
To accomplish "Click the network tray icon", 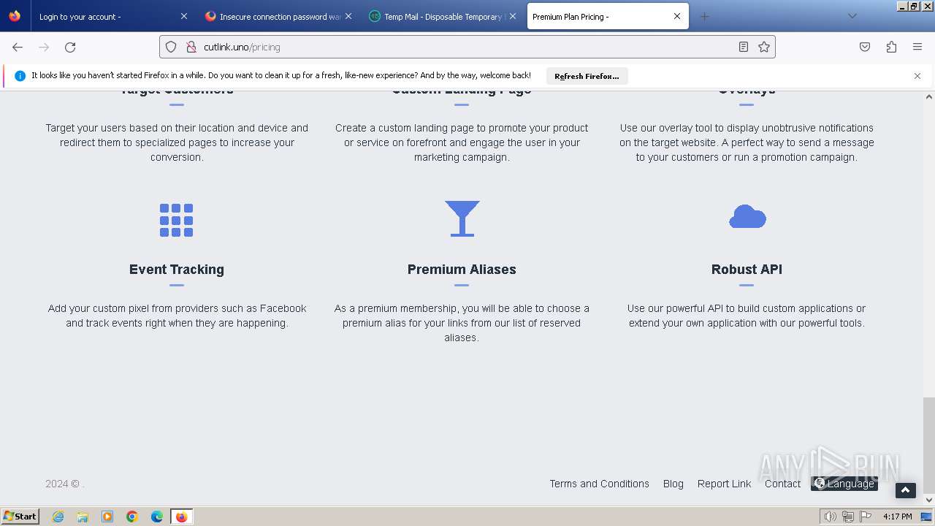I will click(x=847, y=517).
